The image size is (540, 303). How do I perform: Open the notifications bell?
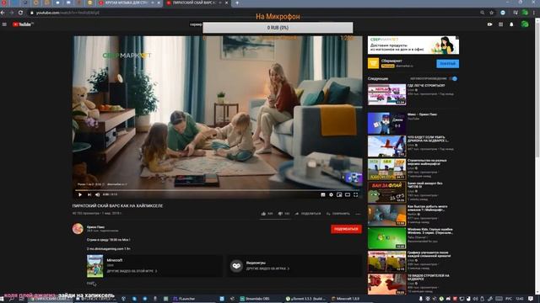[511, 24]
